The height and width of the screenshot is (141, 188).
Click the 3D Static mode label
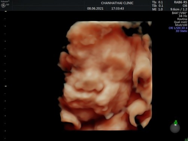181,31
